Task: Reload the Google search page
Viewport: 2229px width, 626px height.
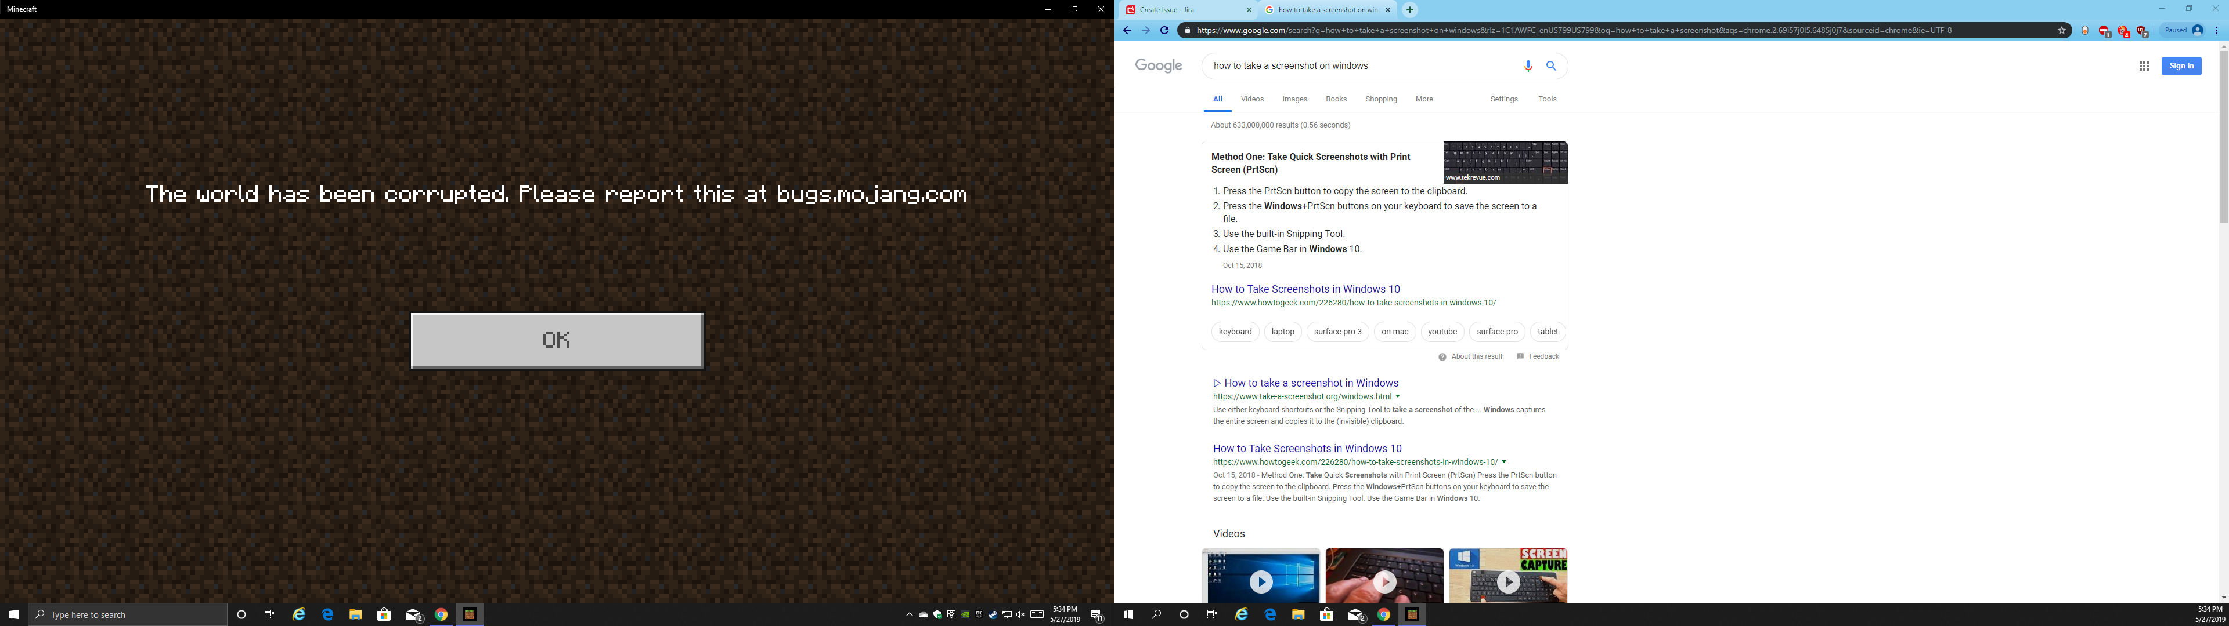Action: click(1164, 30)
